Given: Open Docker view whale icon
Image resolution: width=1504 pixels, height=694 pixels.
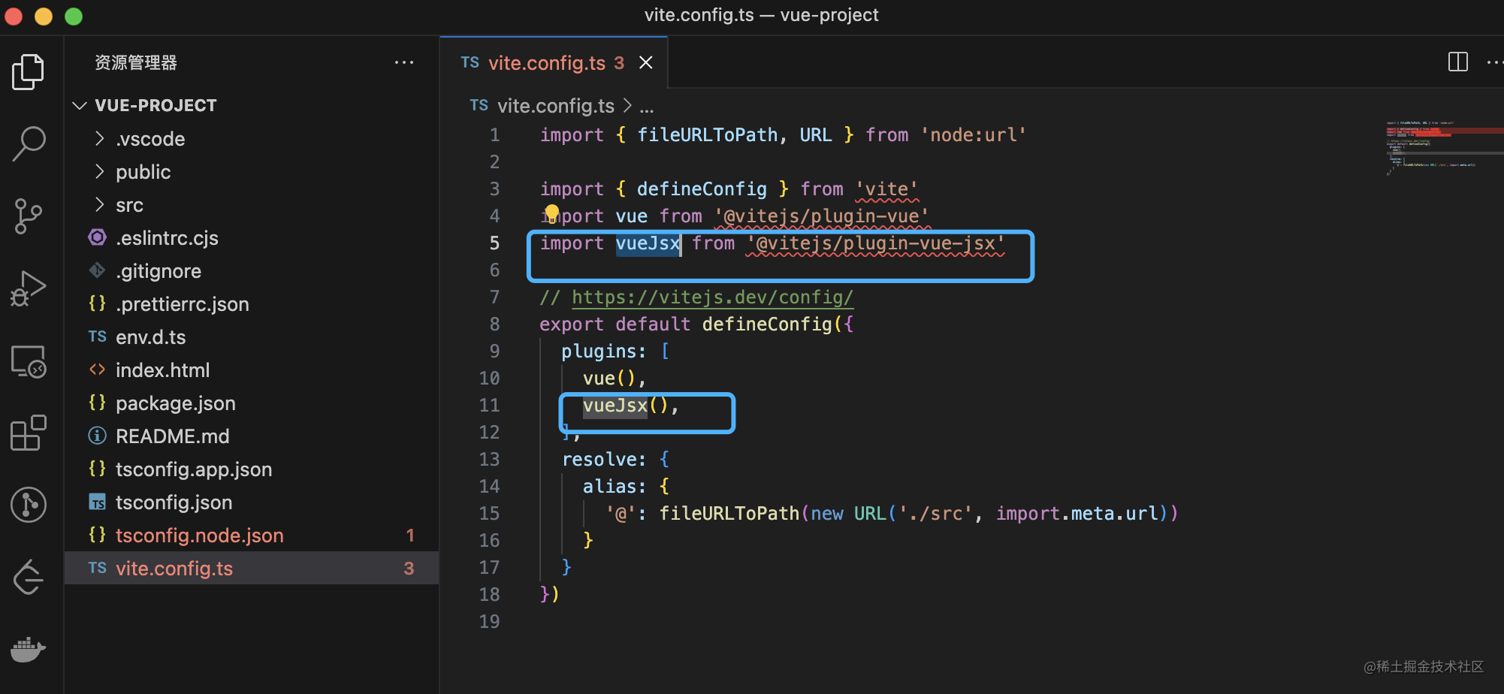Looking at the screenshot, I should (29, 650).
